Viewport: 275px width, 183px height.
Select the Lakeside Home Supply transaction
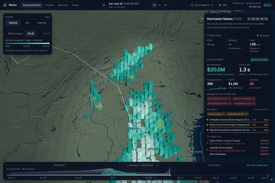238,149
